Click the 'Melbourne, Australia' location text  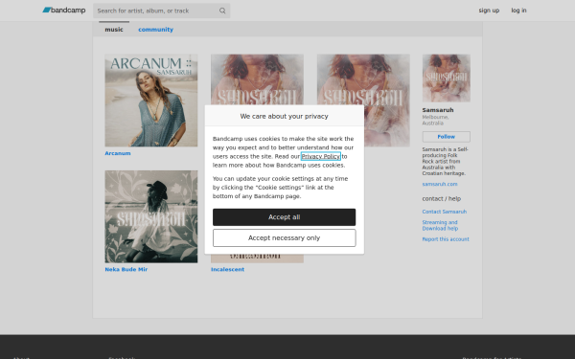pyautogui.click(x=435, y=121)
